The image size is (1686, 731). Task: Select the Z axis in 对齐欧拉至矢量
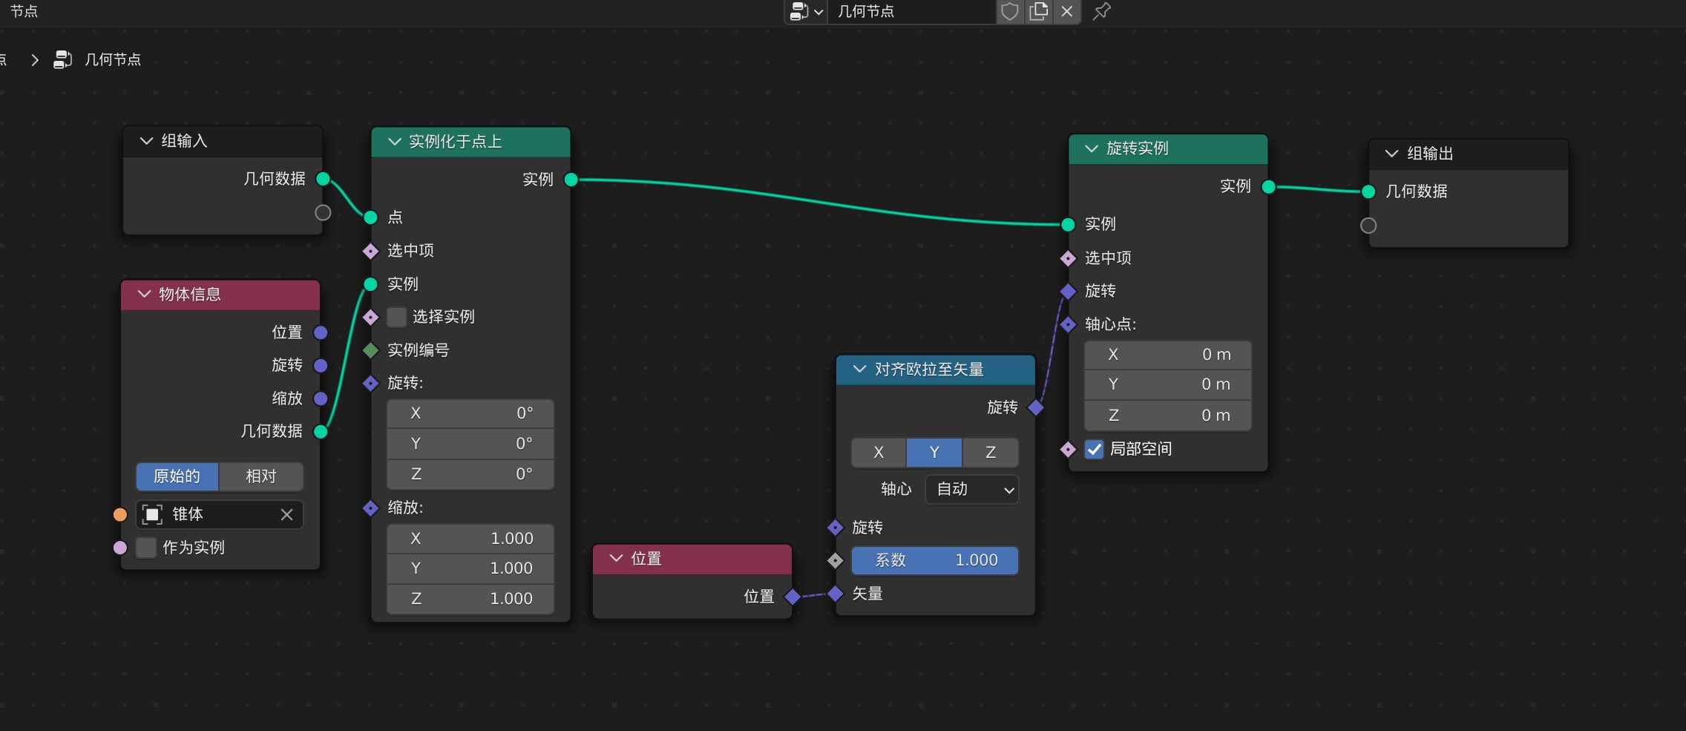991,453
